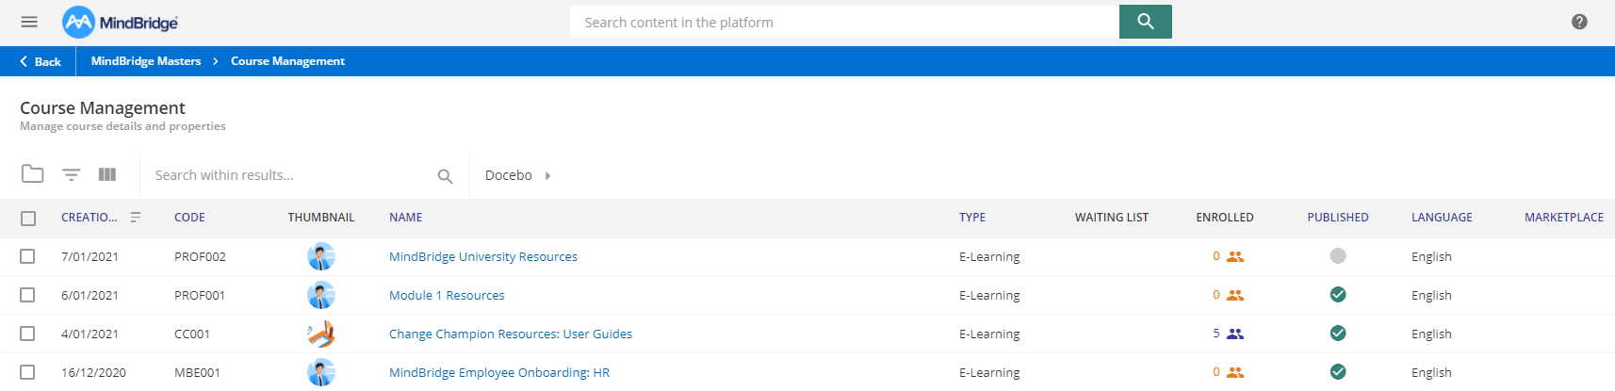Click thumbnail of Change Champion Resources
Screen dimensions: 1615x391
click(x=321, y=334)
